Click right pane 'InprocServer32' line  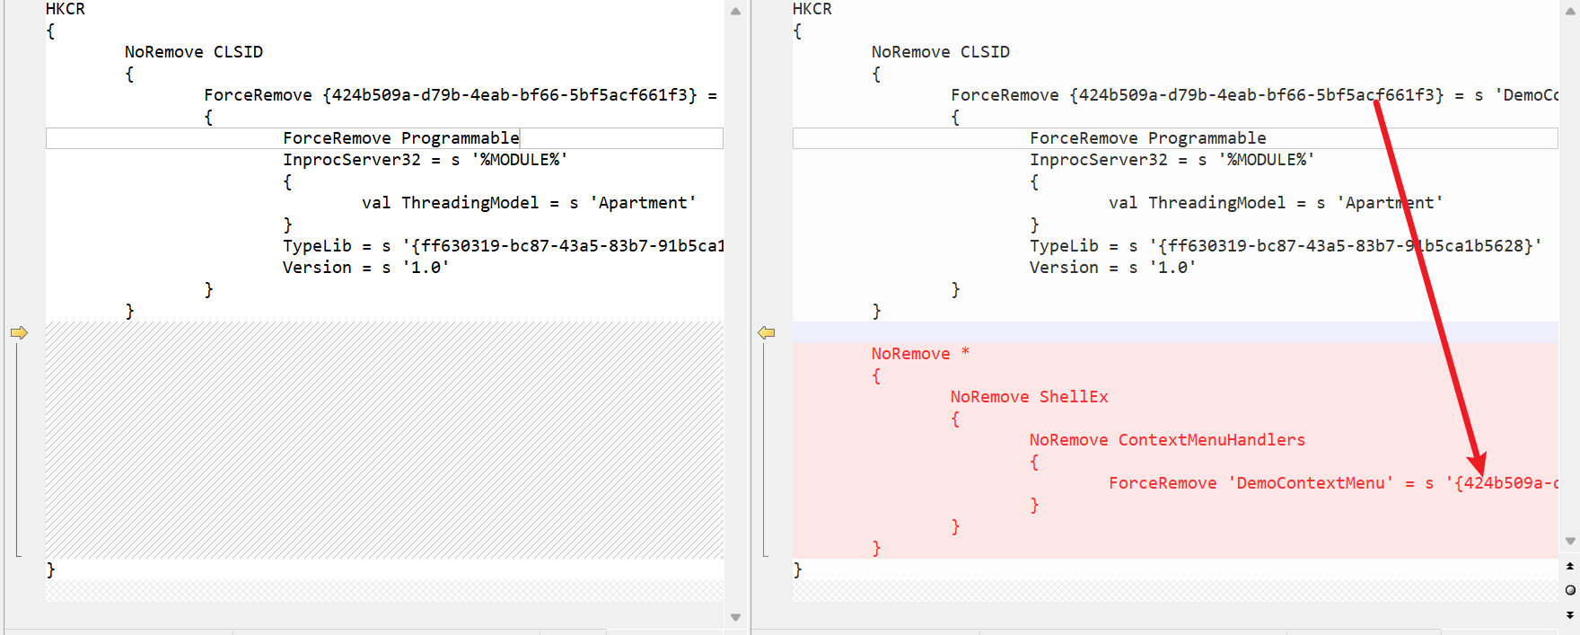[x=1172, y=160]
